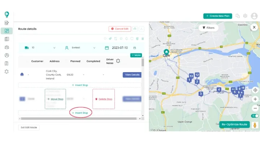Open the dashboard icon in left sidebar

pyautogui.click(x=6, y=31)
